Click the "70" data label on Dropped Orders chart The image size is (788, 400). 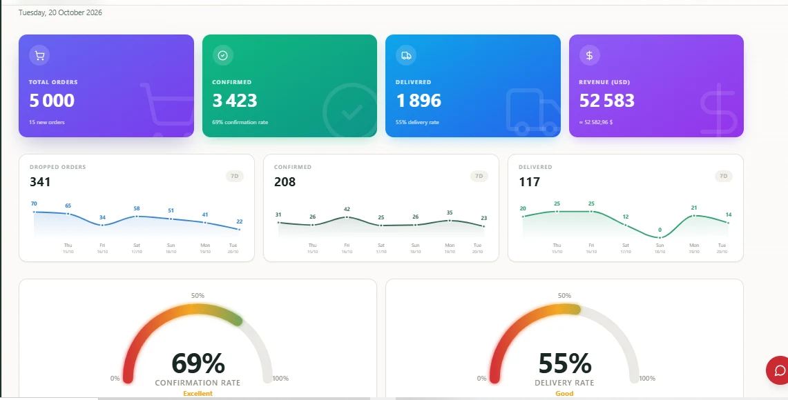point(34,203)
